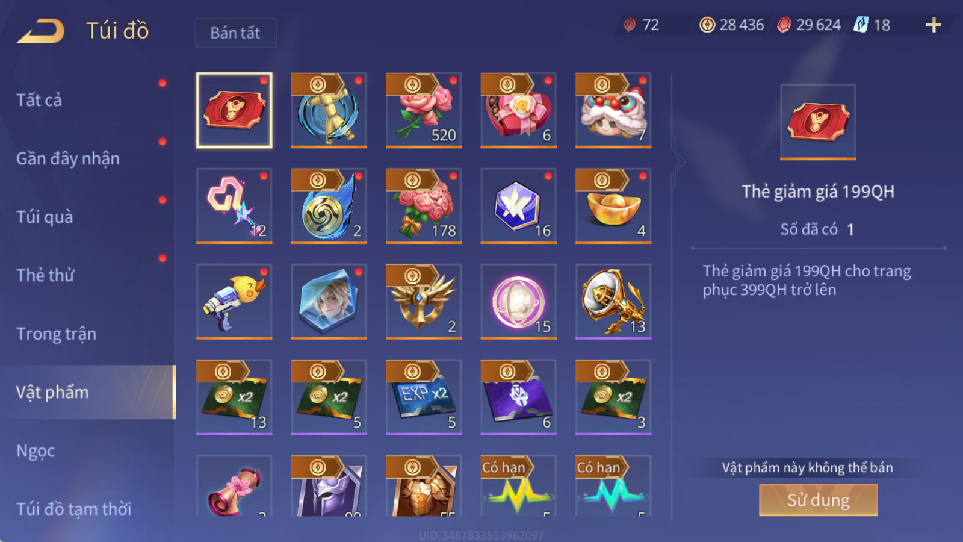Select the golden megaphone item
Viewport: 963px width, 542px height.
pyautogui.click(x=613, y=302)
